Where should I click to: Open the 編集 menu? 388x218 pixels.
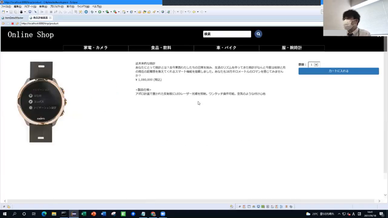click(18, 6)
